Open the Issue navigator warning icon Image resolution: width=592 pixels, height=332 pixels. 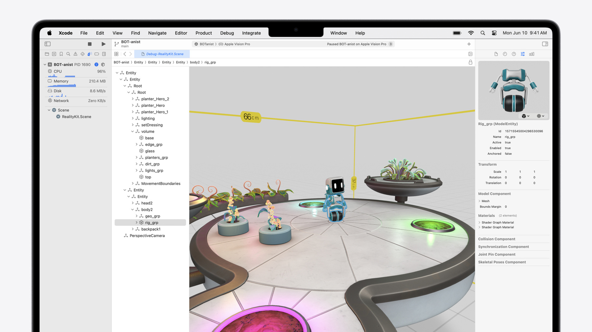(76, 54)
